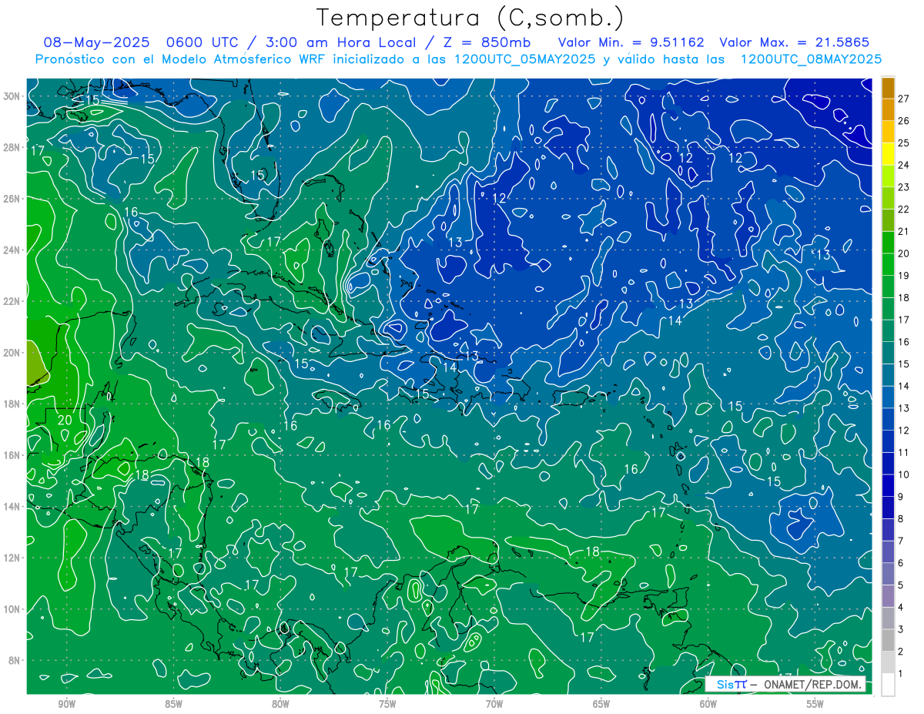This screenshot has width=924, height=714.
Task: Click the '22N' latitude axis label
Action: point(11,301)
